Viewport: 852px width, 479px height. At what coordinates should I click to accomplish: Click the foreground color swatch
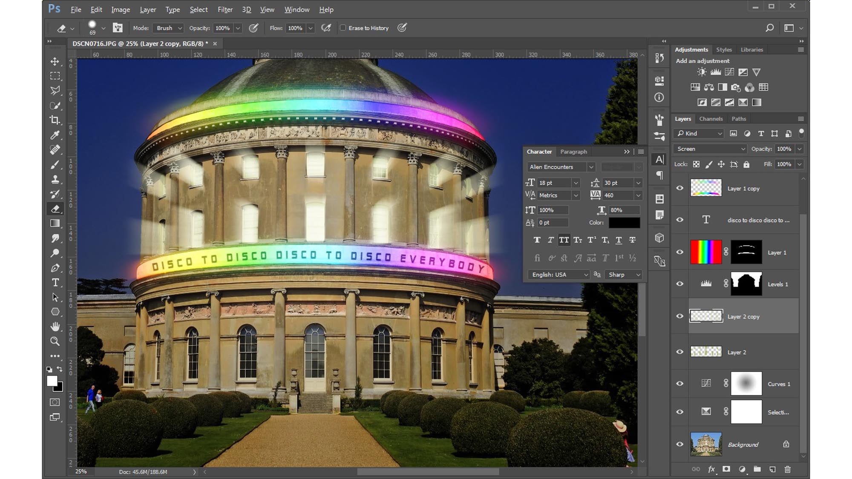(x=52, y=381)
